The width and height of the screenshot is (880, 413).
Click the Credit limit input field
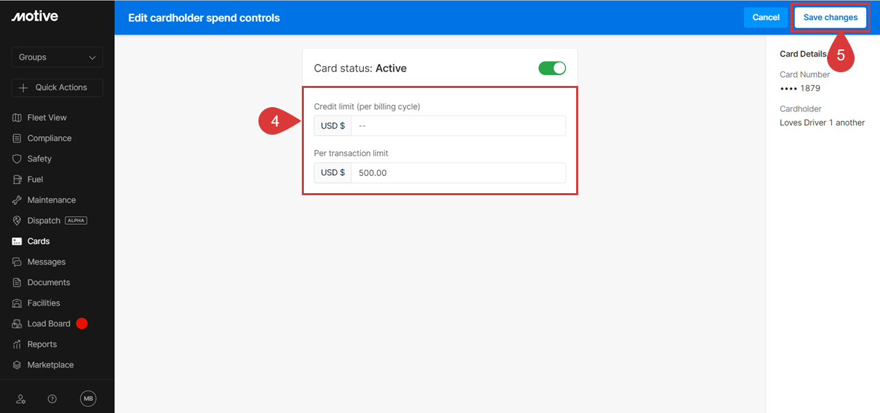(458, 126)
